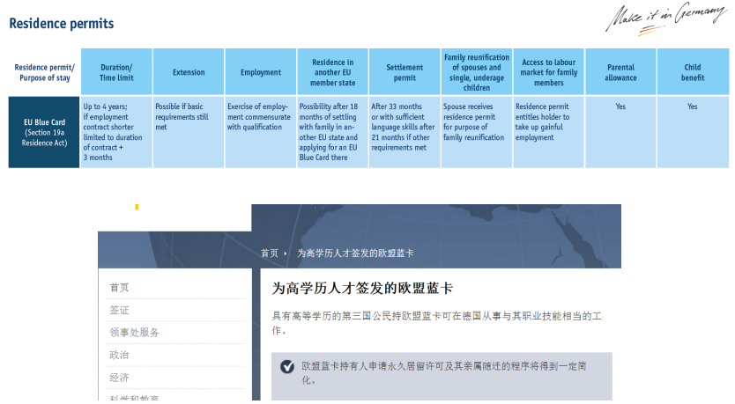Click Yes under Parental allowance
The height and width of the screenshot is (404, 735).
pyautogui.click(x=620, y=107)
